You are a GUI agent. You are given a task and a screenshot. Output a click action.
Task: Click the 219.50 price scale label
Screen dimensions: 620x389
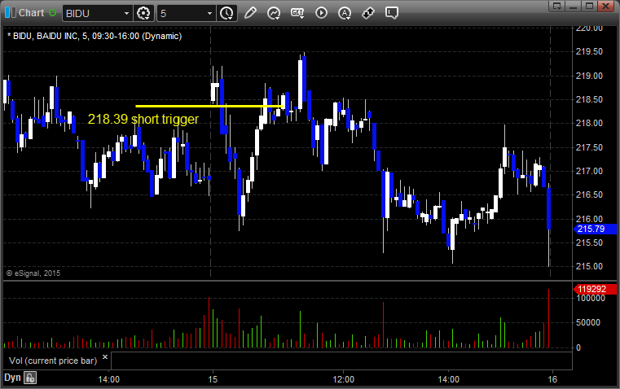[x=589, y=52]
